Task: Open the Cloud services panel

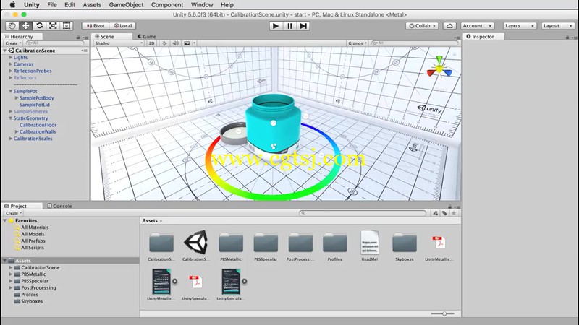Action: pyautogui.click(x=449, y=26)
